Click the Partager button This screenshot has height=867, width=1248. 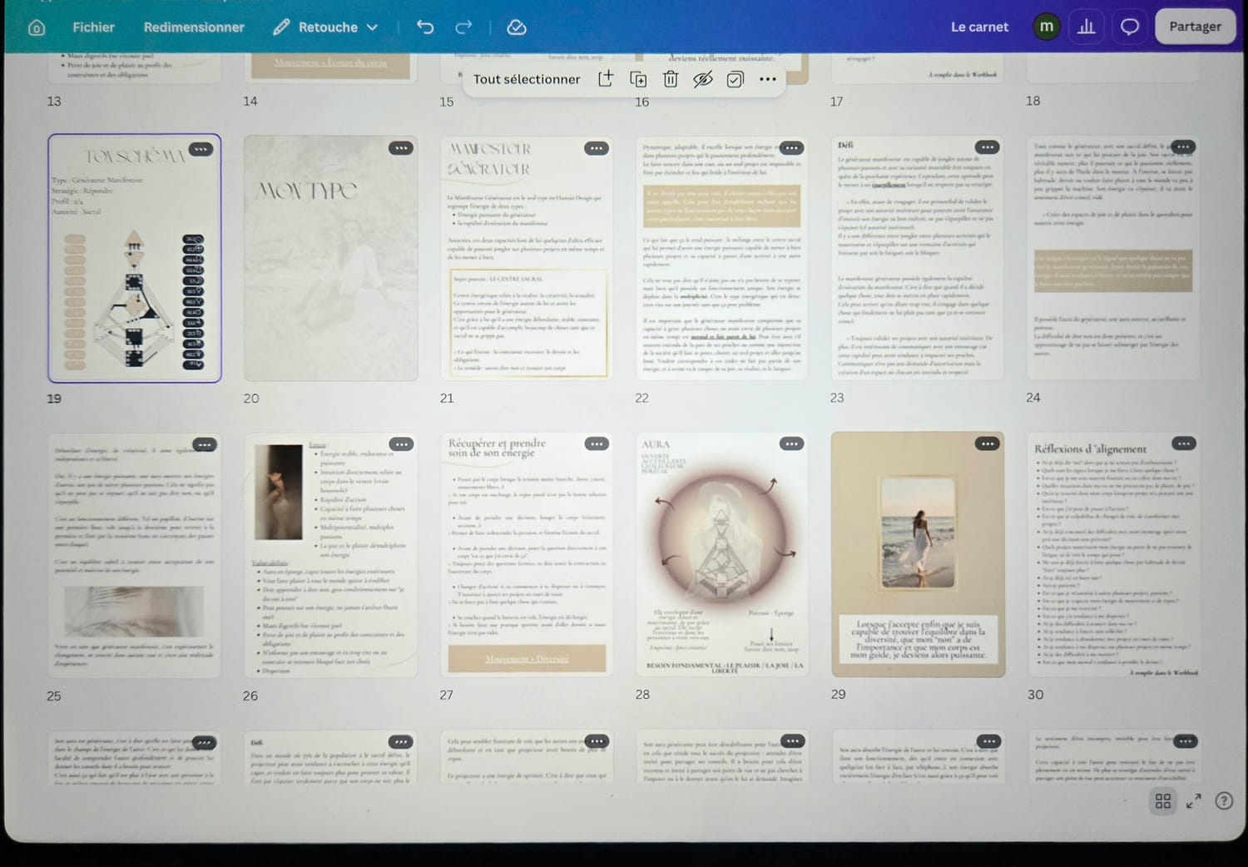(x=1195, y=27)
